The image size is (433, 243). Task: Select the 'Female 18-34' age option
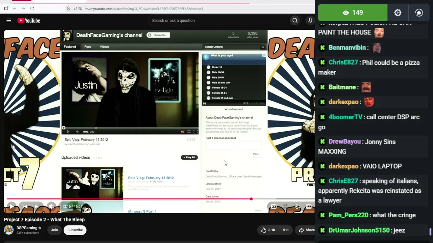click(208, 88)
